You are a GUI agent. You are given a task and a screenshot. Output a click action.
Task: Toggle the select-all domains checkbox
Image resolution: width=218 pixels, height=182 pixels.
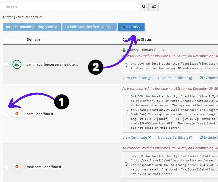click(6, 39)
